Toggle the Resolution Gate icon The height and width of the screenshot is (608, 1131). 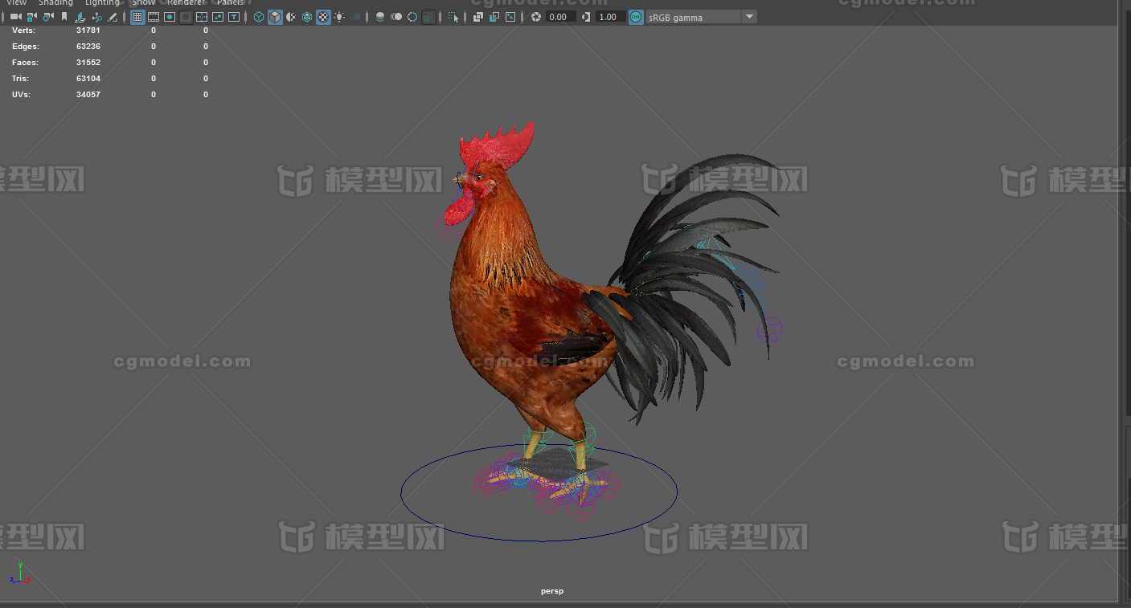click(x=170, y=17)
